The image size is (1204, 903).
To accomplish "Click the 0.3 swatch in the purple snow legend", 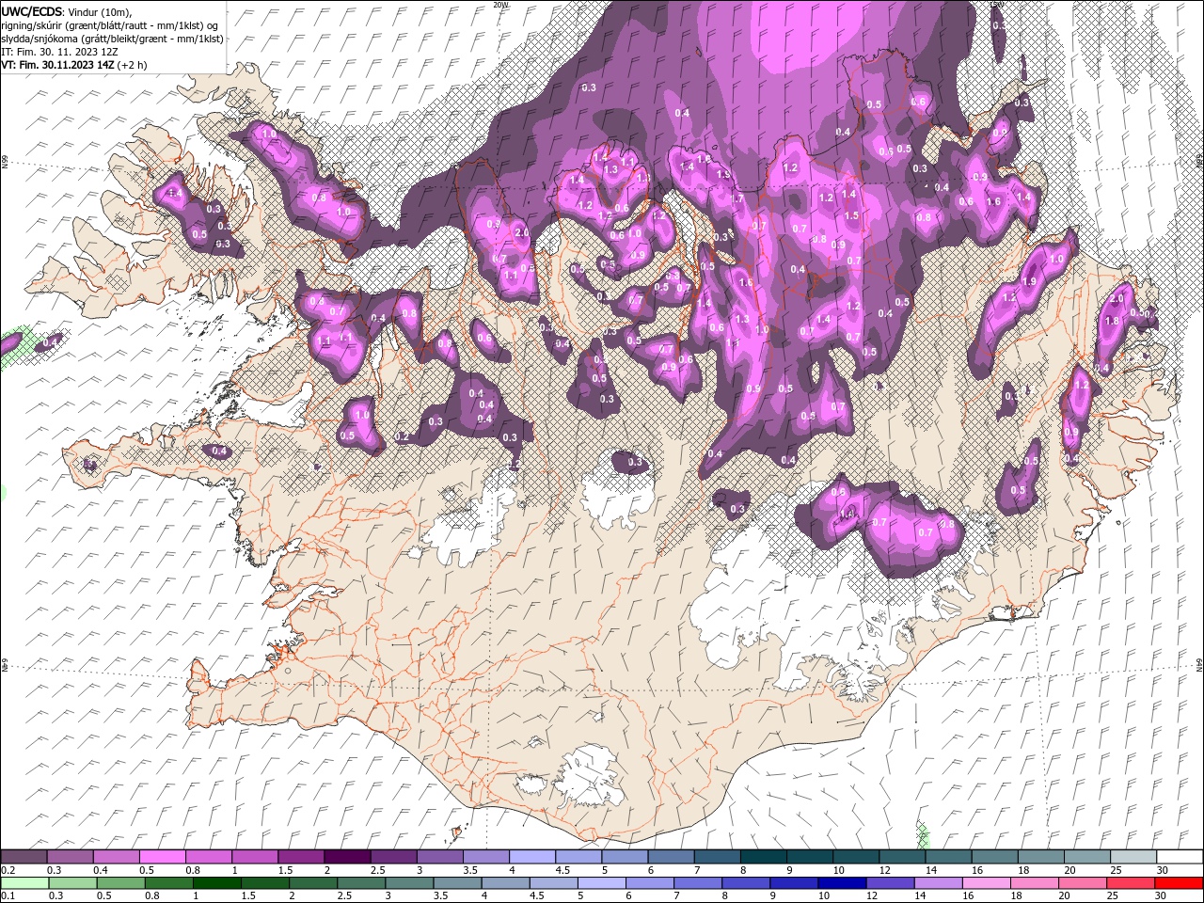I will pos(70,857).
